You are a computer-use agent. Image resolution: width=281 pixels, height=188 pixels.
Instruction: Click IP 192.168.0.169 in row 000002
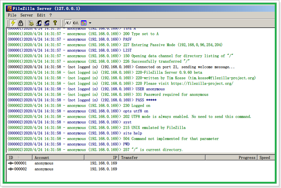coord(103,169)
